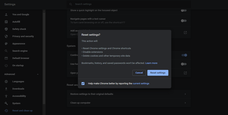Image resolution: width=228 pixels, height=115 pixels.
Task: Focus the Search settings field
Action: click(129, 4)
